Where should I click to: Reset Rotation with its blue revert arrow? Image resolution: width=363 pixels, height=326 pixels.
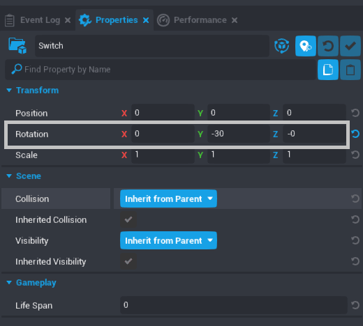click(355, 134)
